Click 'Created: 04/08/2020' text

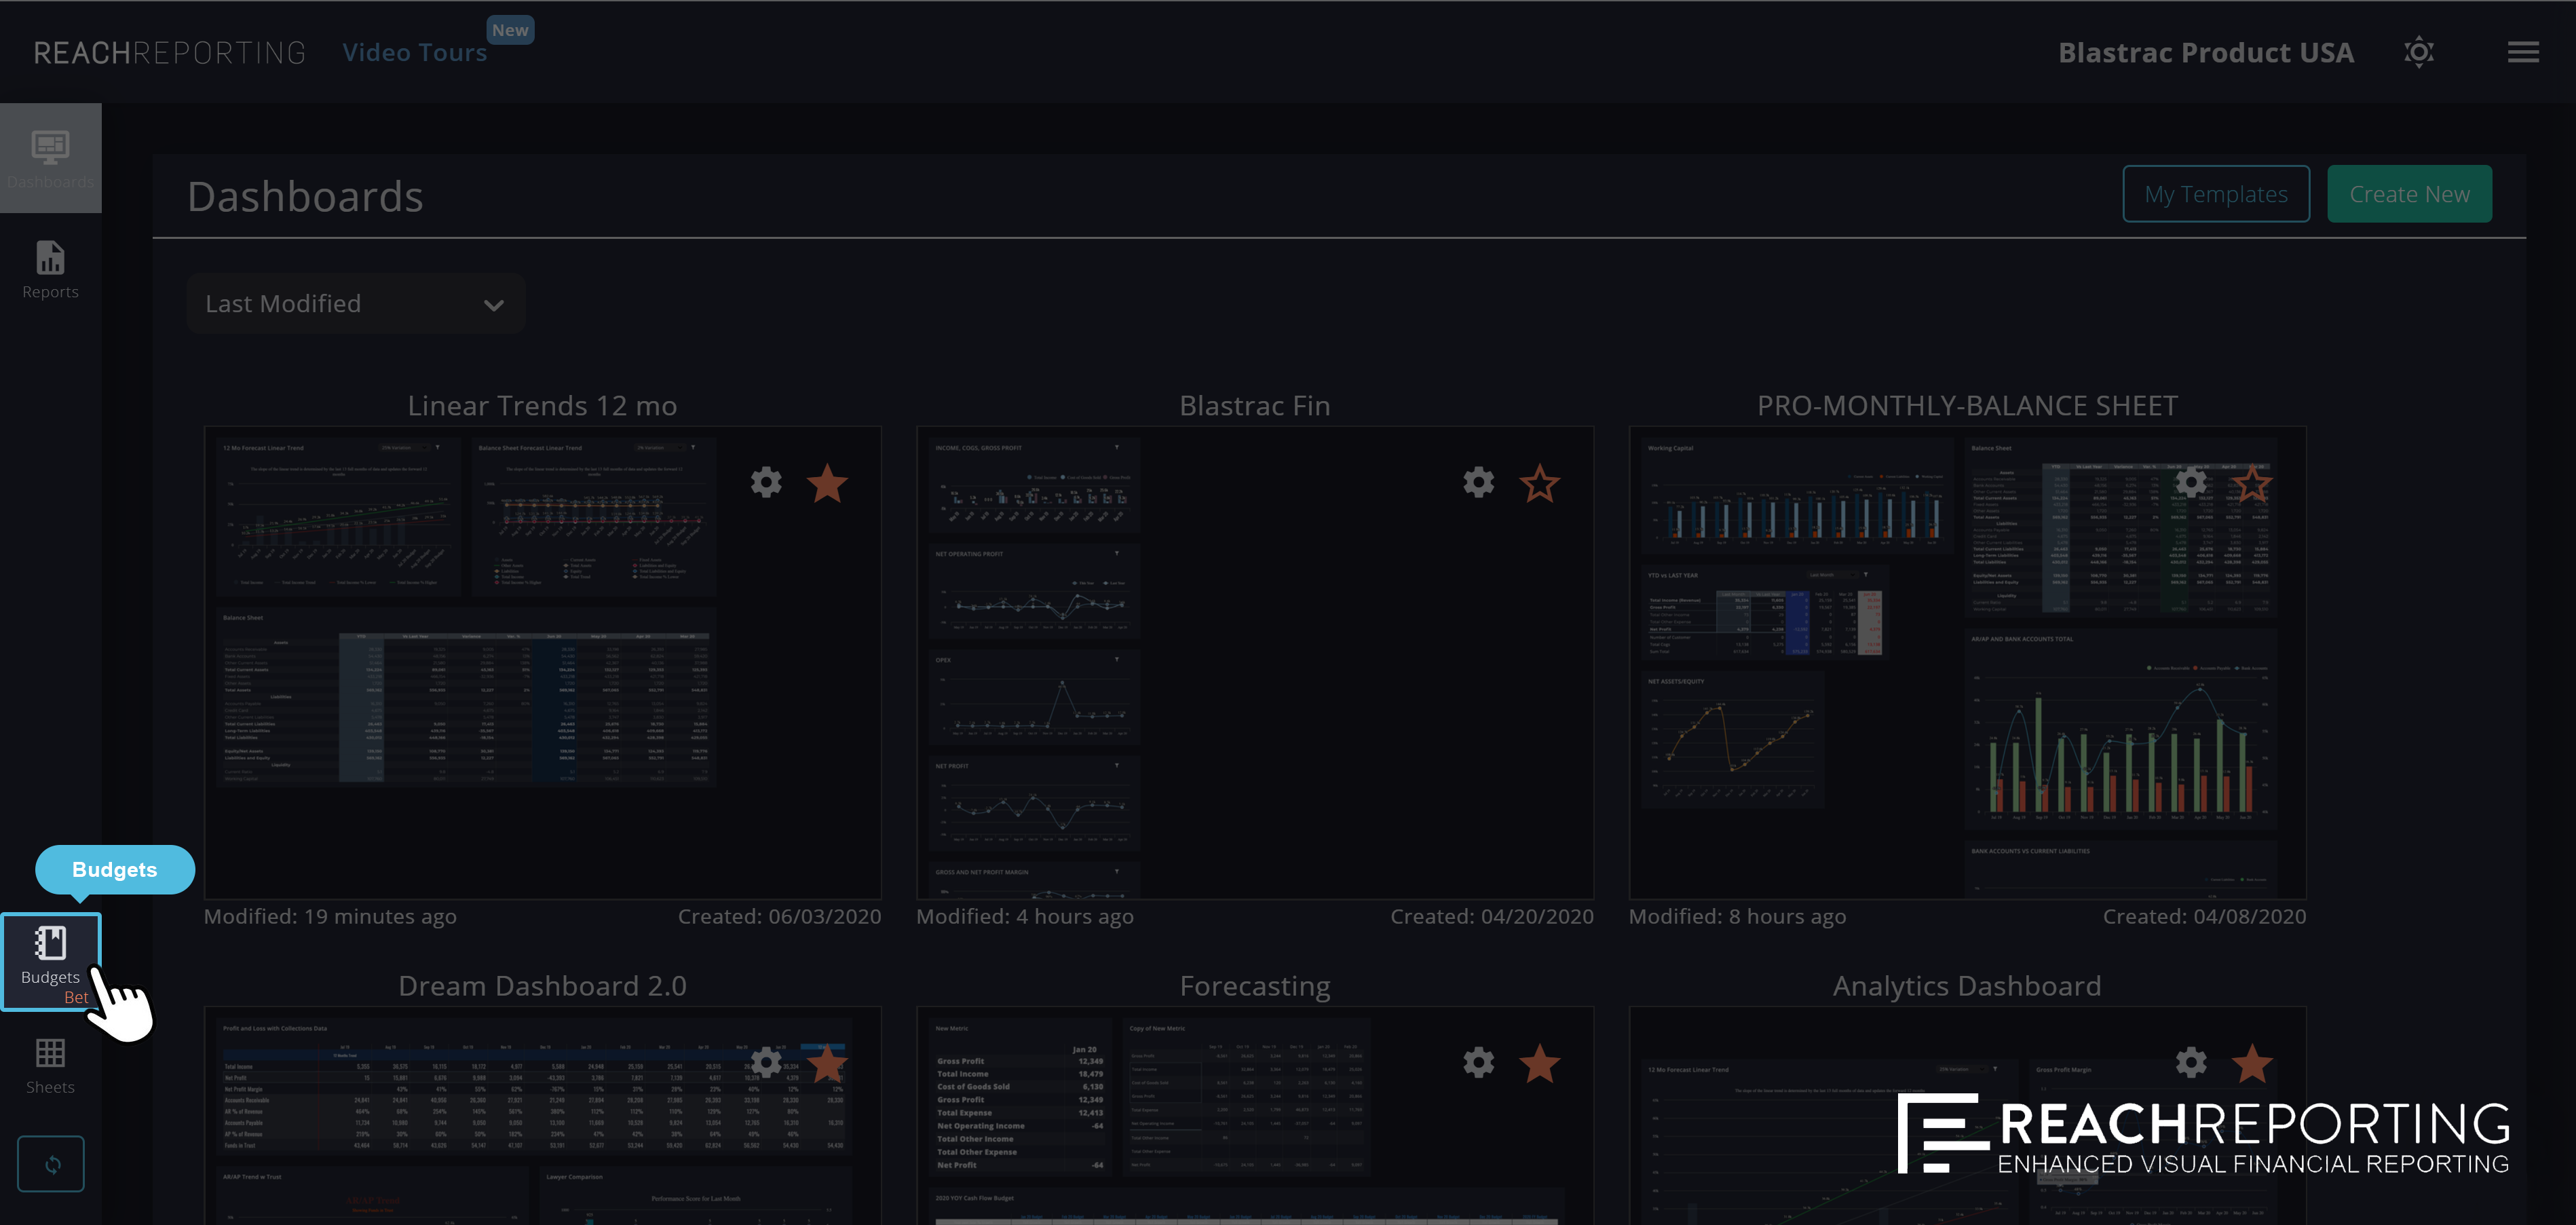(x=2204, y=917)
